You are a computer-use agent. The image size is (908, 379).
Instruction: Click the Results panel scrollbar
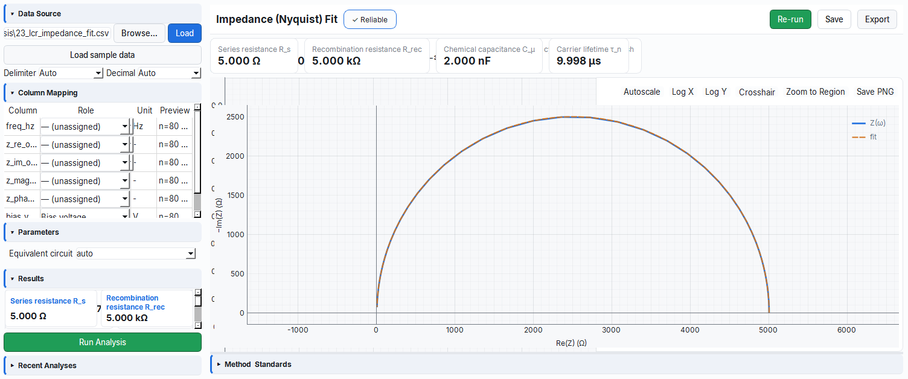[x=197, y=308]
